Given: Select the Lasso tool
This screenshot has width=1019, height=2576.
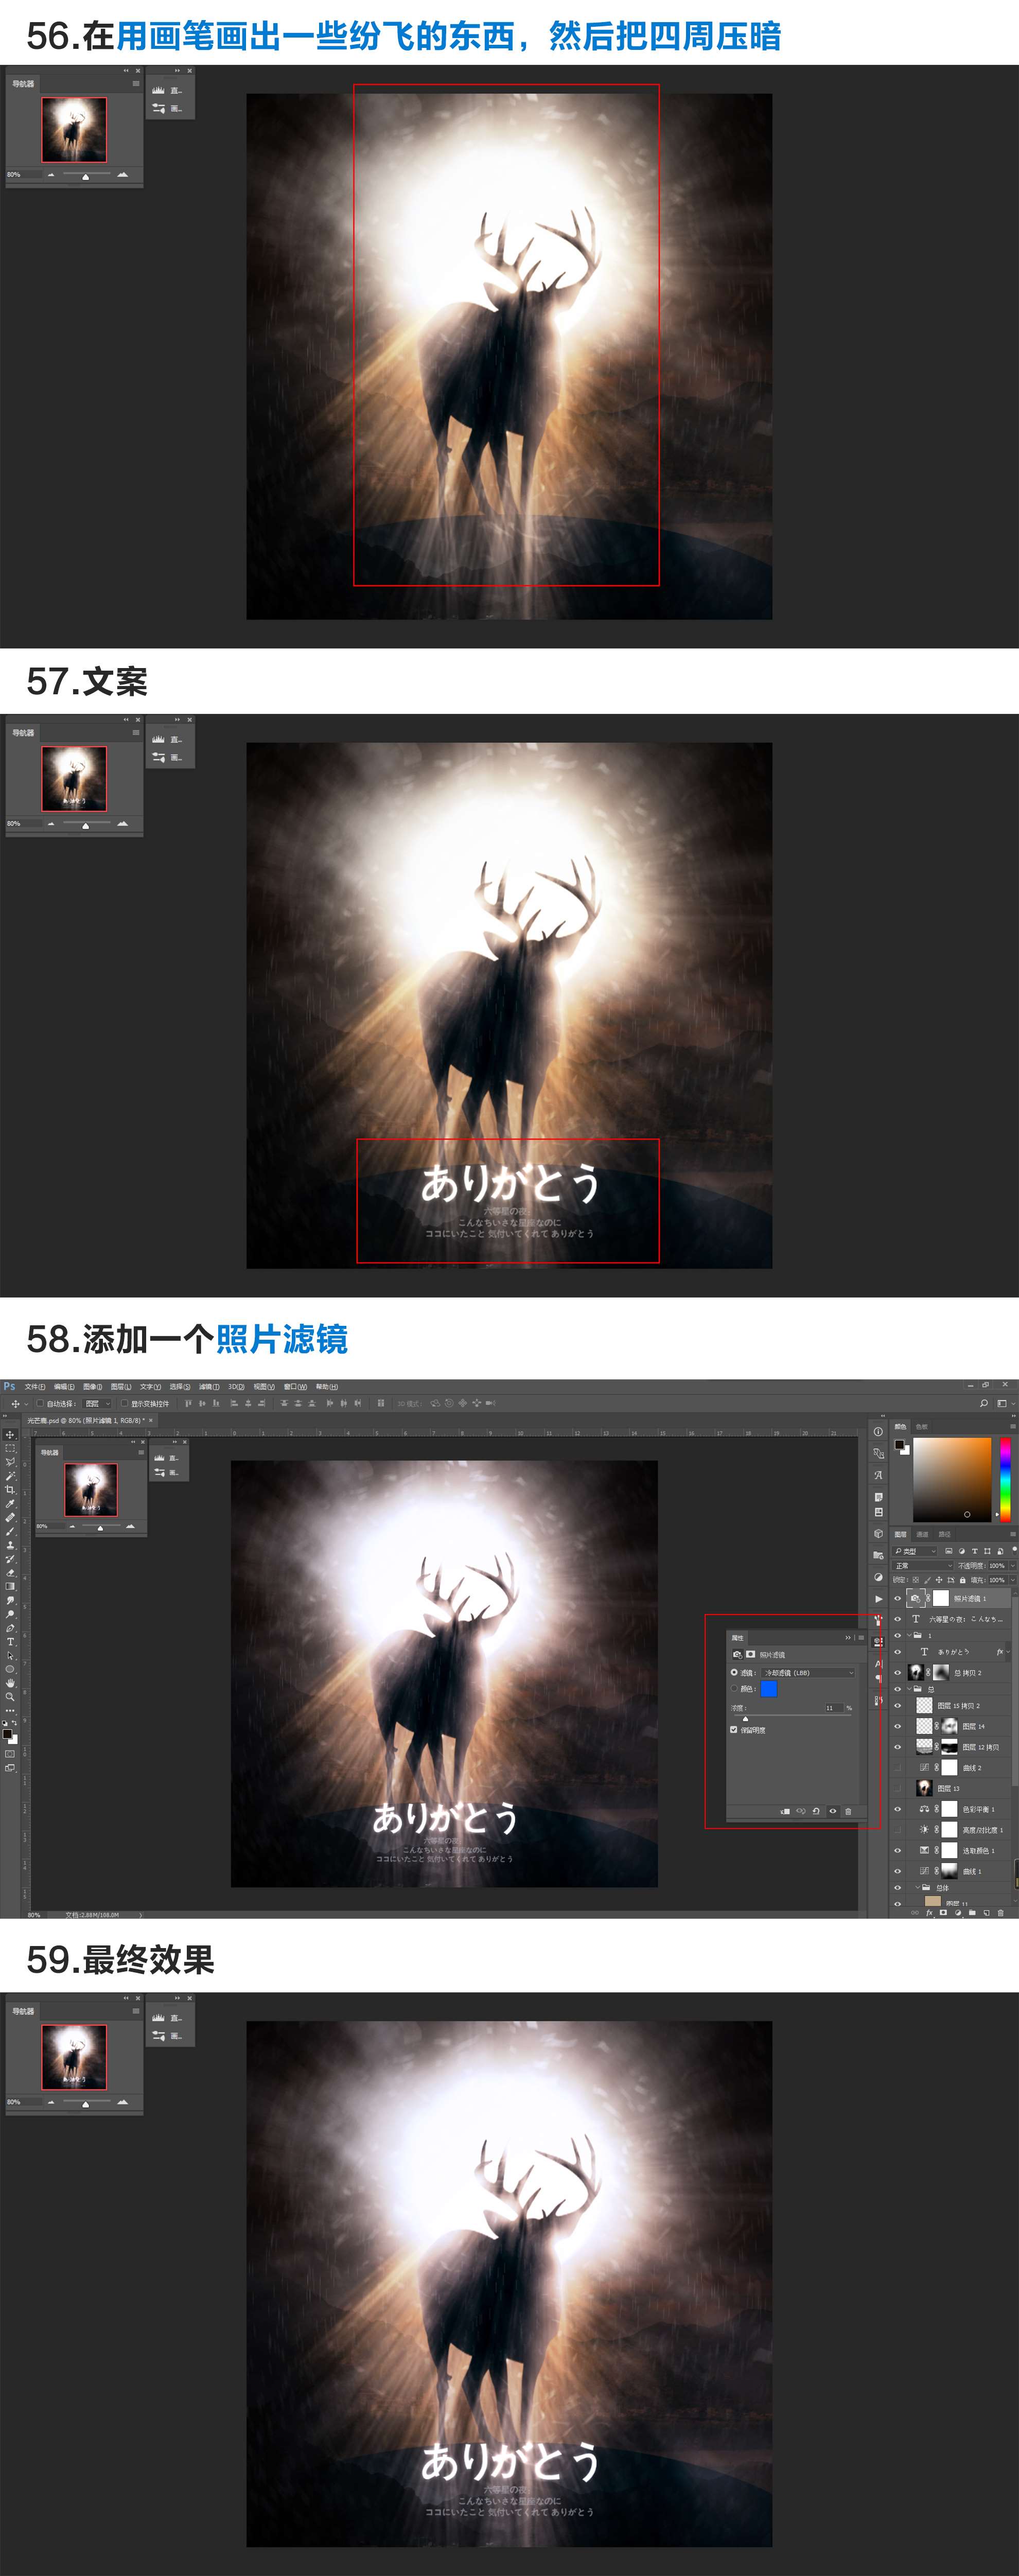Looking at the screenshot, I should coord(10,1463).
